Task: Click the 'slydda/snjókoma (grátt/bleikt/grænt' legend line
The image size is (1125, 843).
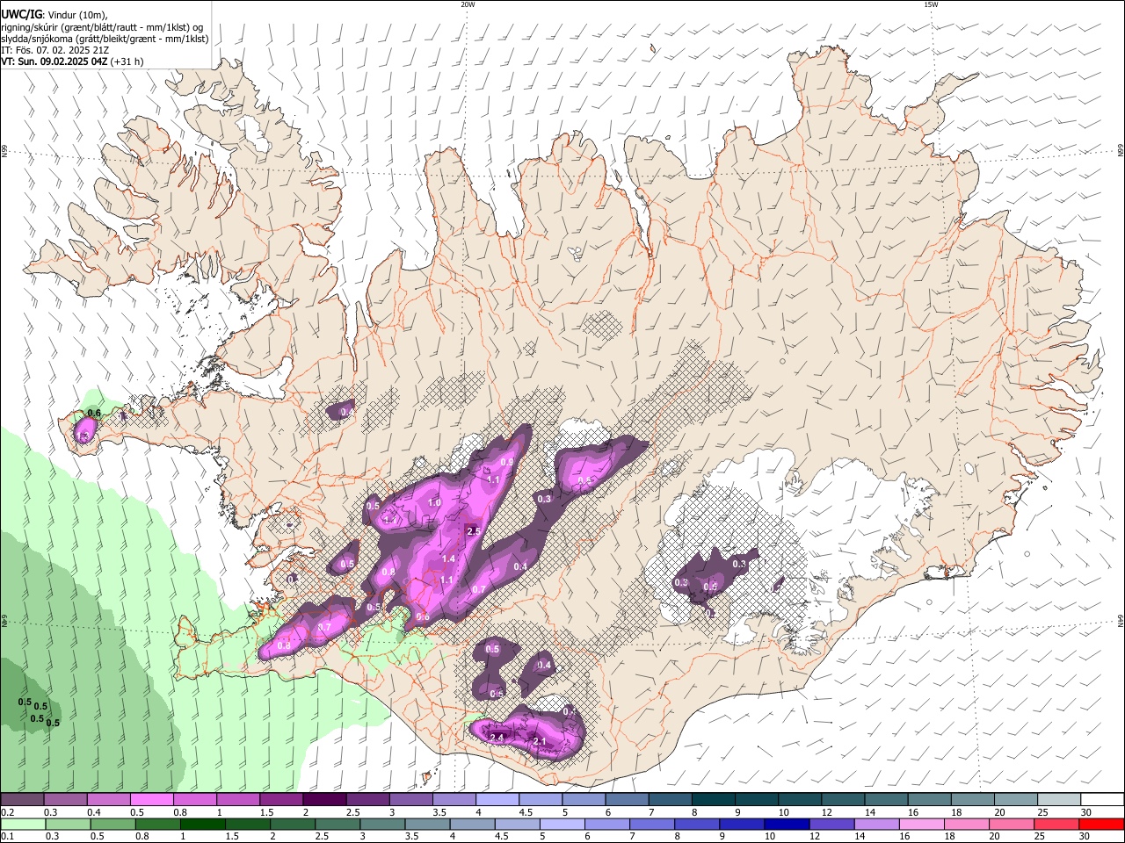Action: [x=105, y=39]
